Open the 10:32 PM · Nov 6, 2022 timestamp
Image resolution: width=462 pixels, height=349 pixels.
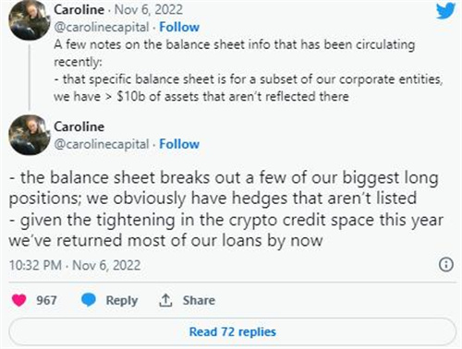point(75,265)
